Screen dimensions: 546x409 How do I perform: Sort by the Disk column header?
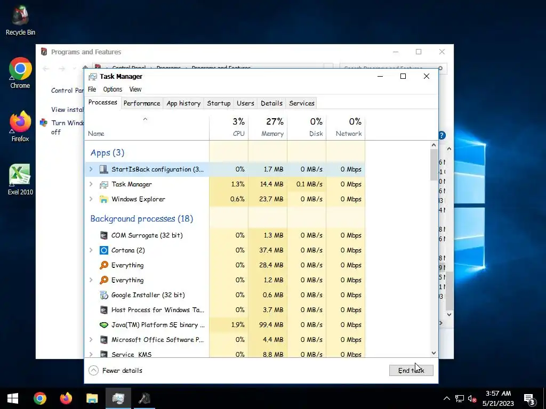[x=307, y=127]
